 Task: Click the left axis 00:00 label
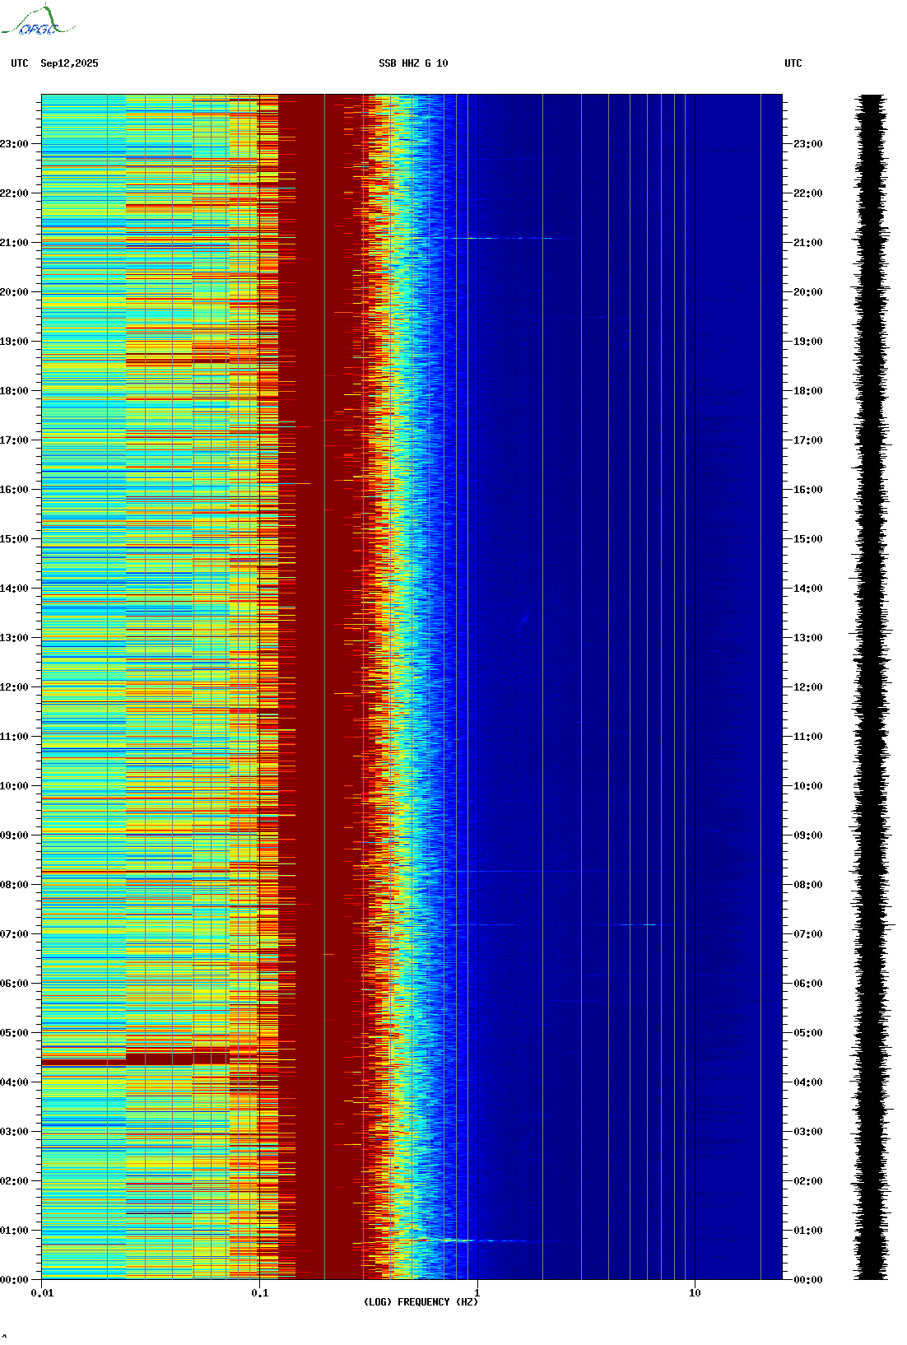14,1280
